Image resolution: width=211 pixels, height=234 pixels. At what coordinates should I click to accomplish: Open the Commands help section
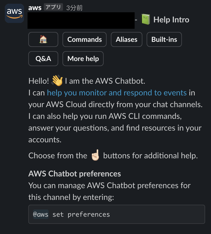pyautogui.click(x=84, y=39)
